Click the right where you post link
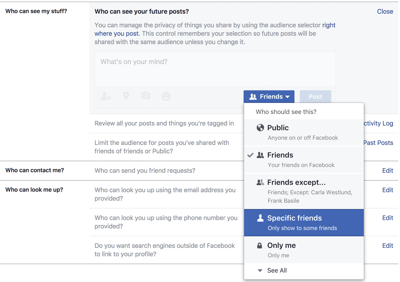 (x=329, y=25)
